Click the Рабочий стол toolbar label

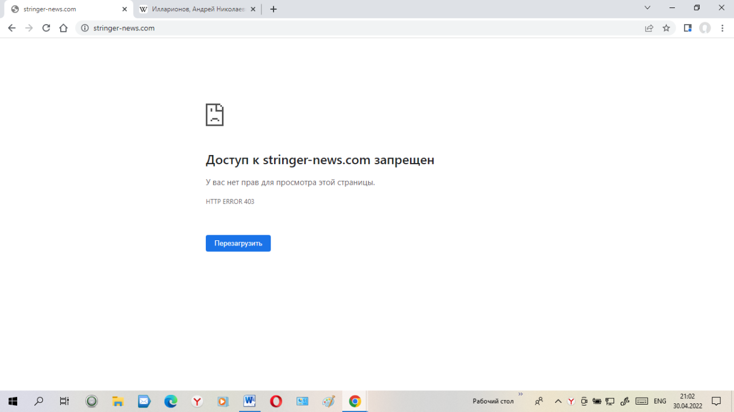(493, 401)
